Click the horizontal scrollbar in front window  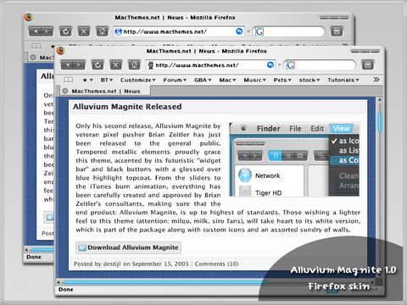click(x=216, y=282)
